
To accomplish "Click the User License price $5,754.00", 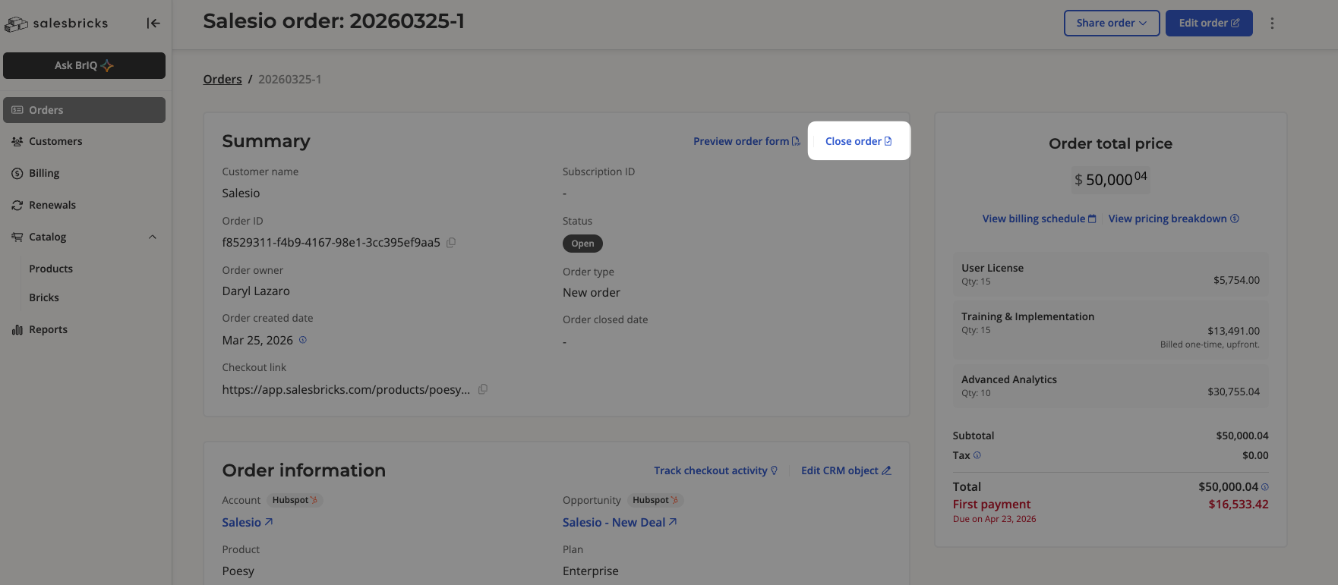I will pyautogui.click(x=1236, y=280).
